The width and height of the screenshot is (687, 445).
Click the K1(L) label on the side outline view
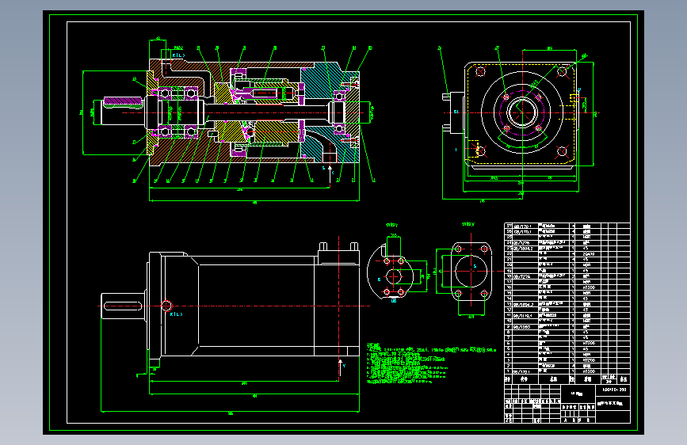(x=176, y=314)
